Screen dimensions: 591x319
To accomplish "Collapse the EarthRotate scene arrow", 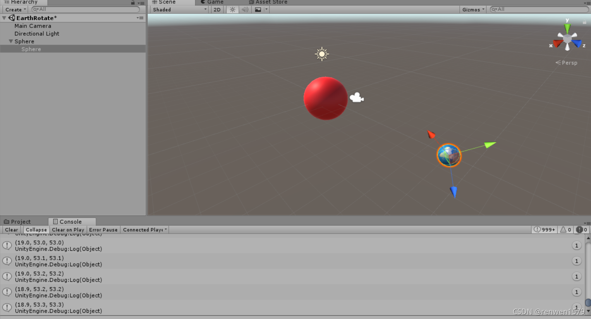I will pyautogui.click(x=4, y=18).
